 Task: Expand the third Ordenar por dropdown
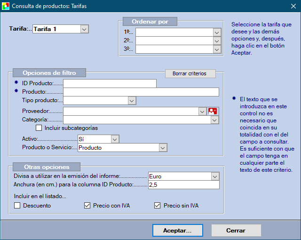coord(217,49)
